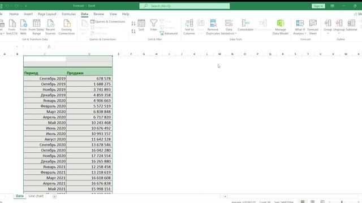This screenshot has height=203, width=362.
Task: Switch to Page Layout view in status bar
Action: (312, 202)
